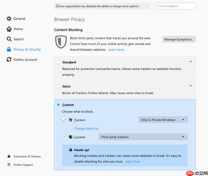208x176 pixels.
Task: Uncheck the Cookies checkbox
Action: click(64, 137)
